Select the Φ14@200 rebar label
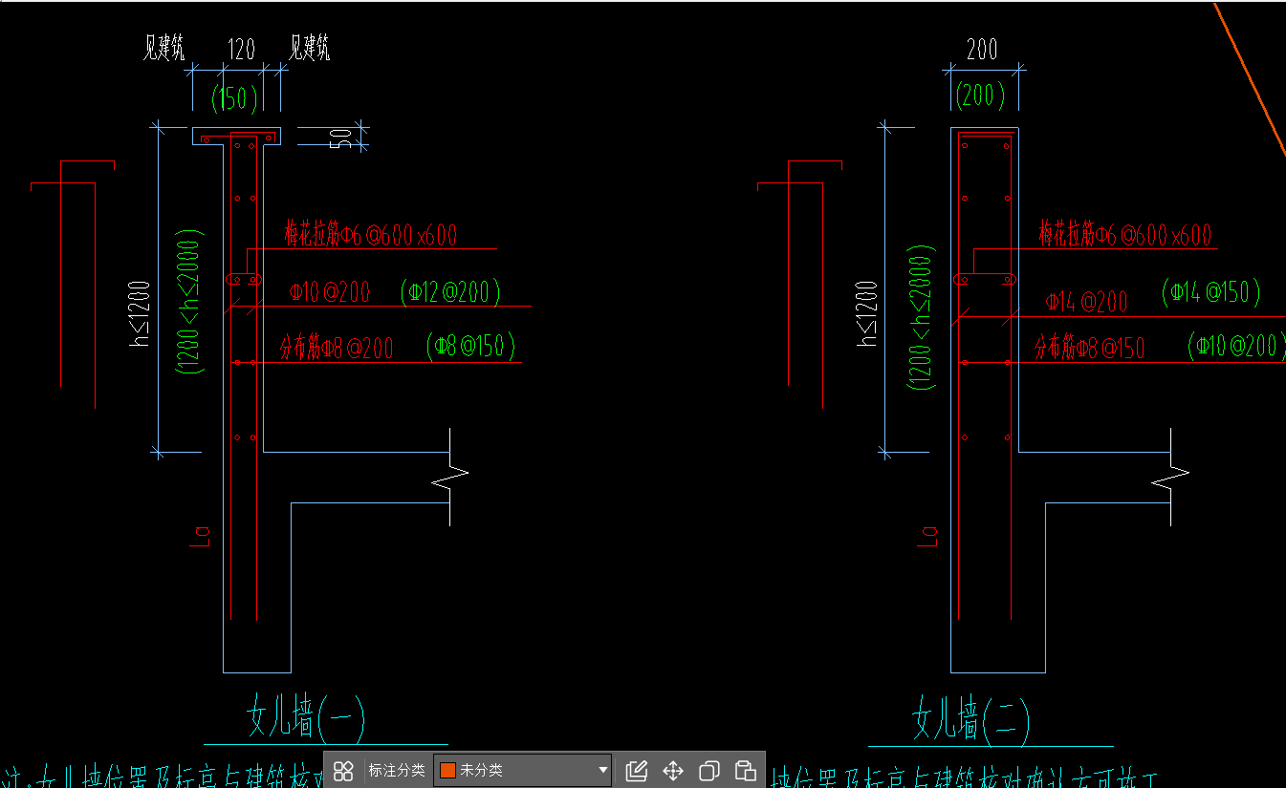This screenshot has height=788, width=1286. click(1086, 303)
